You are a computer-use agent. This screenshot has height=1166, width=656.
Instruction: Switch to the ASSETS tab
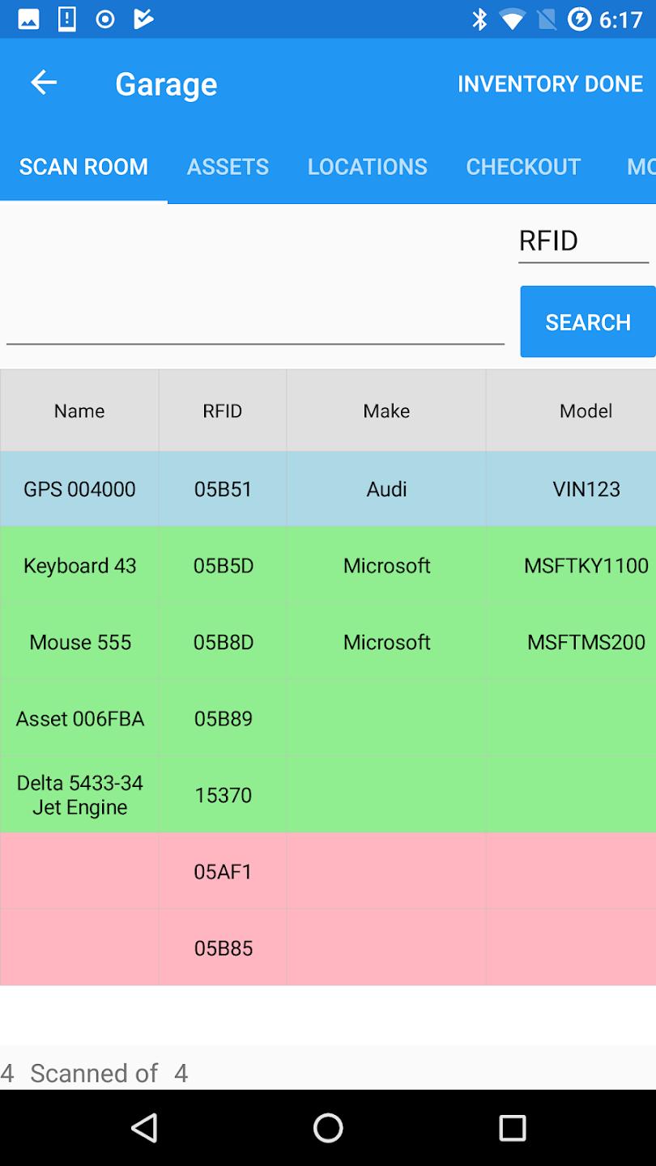pos(228,166)
